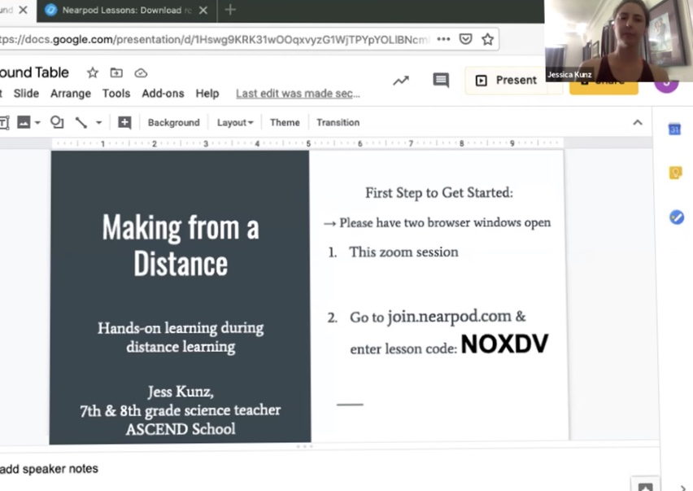Select the Shape tool in toolbar

point(57,122)
